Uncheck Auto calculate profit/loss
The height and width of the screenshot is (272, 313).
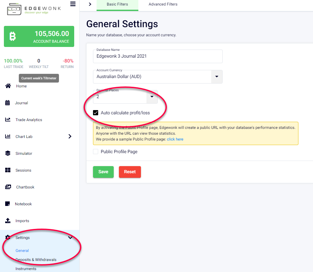[x=96, y=113]
